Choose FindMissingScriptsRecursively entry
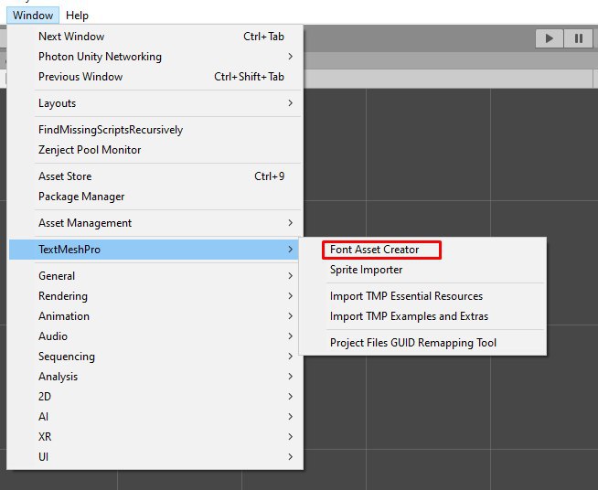This screenshot has height=490, width=598. point(155,130)
